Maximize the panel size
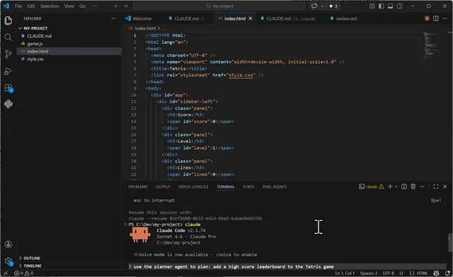This screenshot has width=453, height=277. [x=436, y=187]
